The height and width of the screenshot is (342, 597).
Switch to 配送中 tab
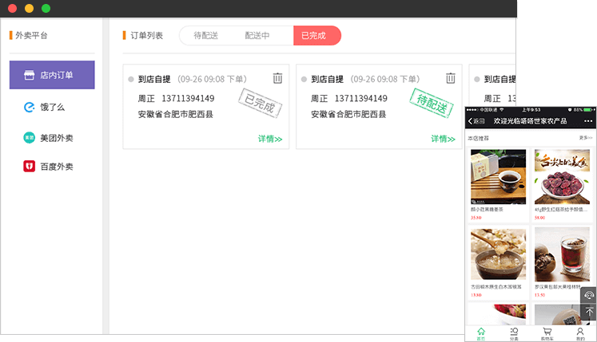tap(257, 36)
